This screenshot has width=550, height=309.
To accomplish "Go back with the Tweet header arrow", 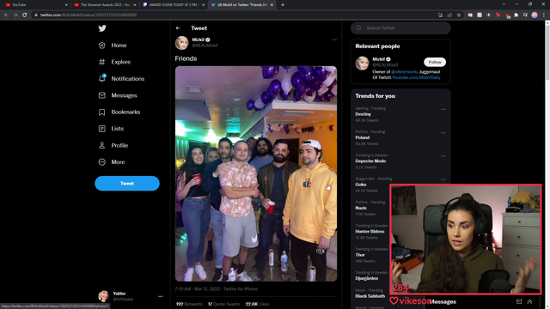I will click(x=178, y=28).
